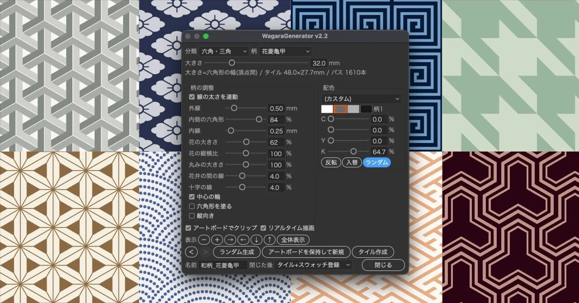Toggle 線の太さを連動 checkbox
The height and width of the screenshot is (303, 579).
(x=192, y=97)
